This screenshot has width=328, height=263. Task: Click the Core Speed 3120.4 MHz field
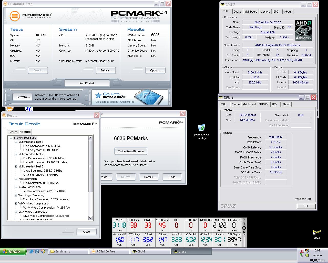click(x=255, y=72)
